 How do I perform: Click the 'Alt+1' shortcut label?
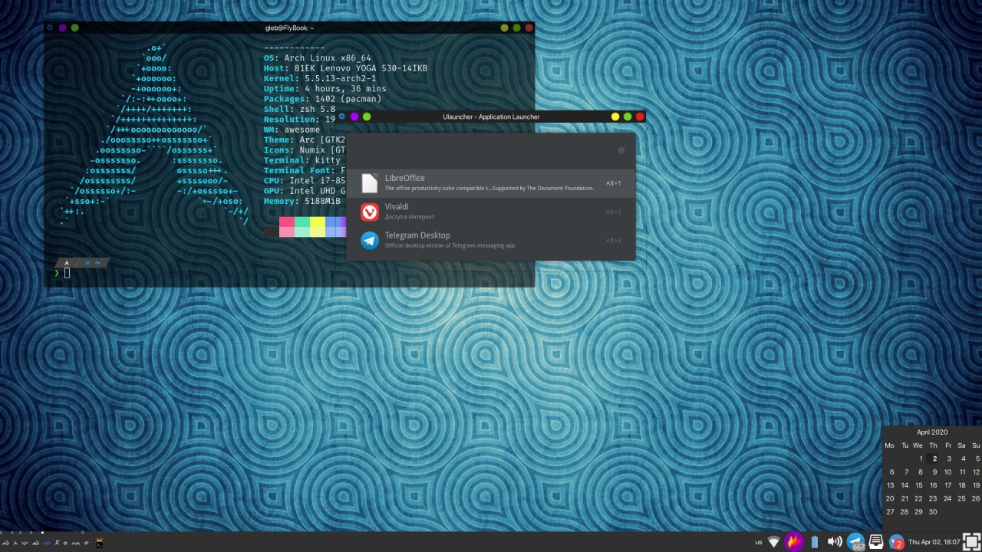pyautogui.click(x=613, y=183)
